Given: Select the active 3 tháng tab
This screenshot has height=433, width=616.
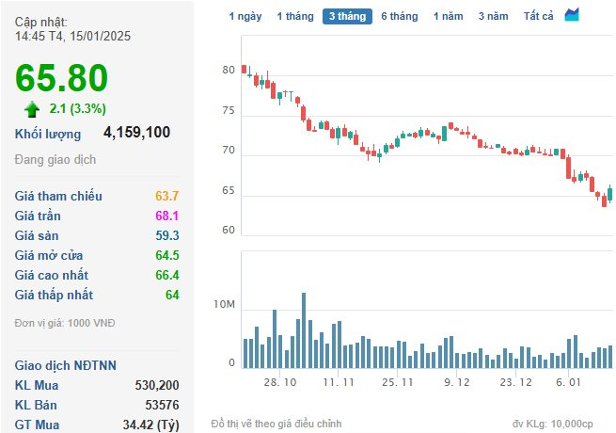Looking at the screenshot, I should point(347,17).
